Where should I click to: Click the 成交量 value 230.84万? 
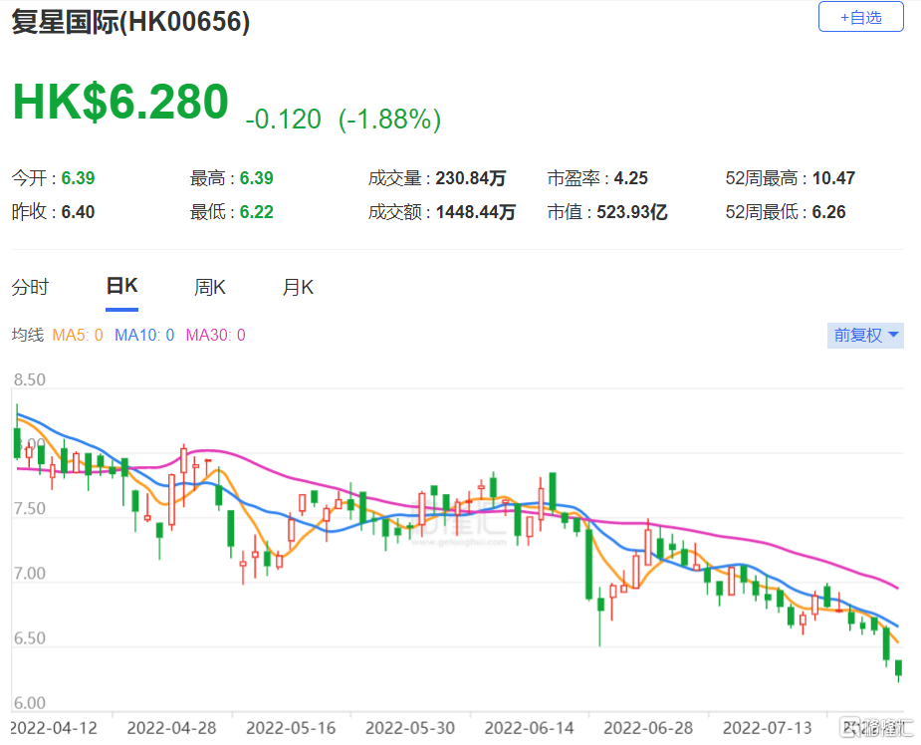(471, 178)
